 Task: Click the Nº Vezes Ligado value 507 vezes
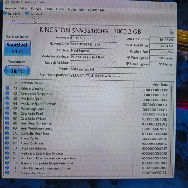[x=162, y=58]
